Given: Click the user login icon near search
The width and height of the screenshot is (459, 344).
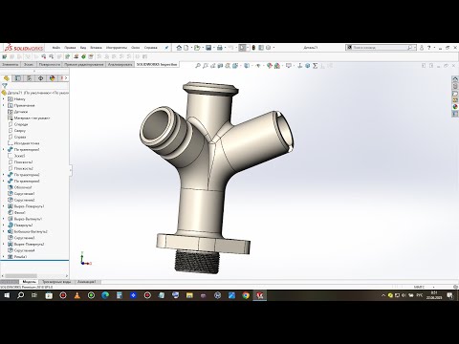Looking at the screenshot, I should point(422,48).
